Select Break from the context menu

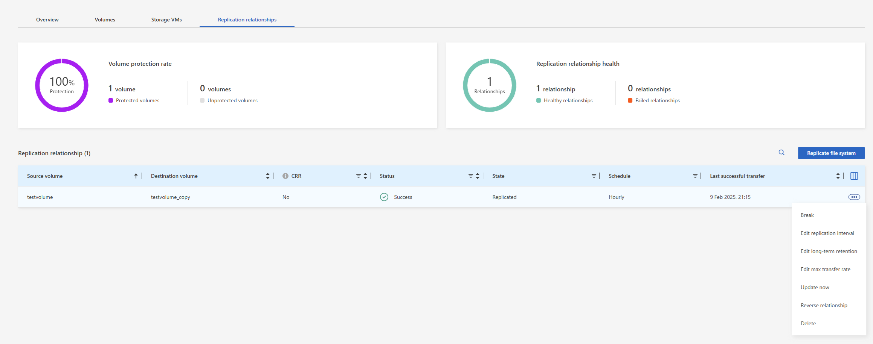pyautogui.click(x=807, y=215)
